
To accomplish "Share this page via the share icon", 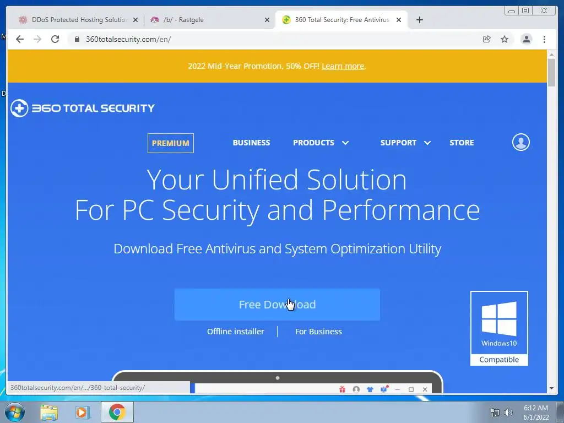I will pyautogui.click(x=486, y=39).
